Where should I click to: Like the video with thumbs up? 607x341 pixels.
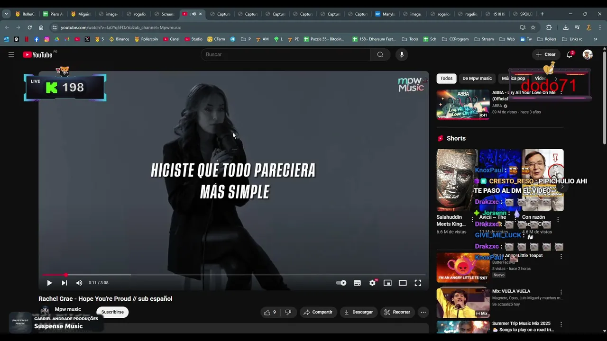[x=270, y=312]
